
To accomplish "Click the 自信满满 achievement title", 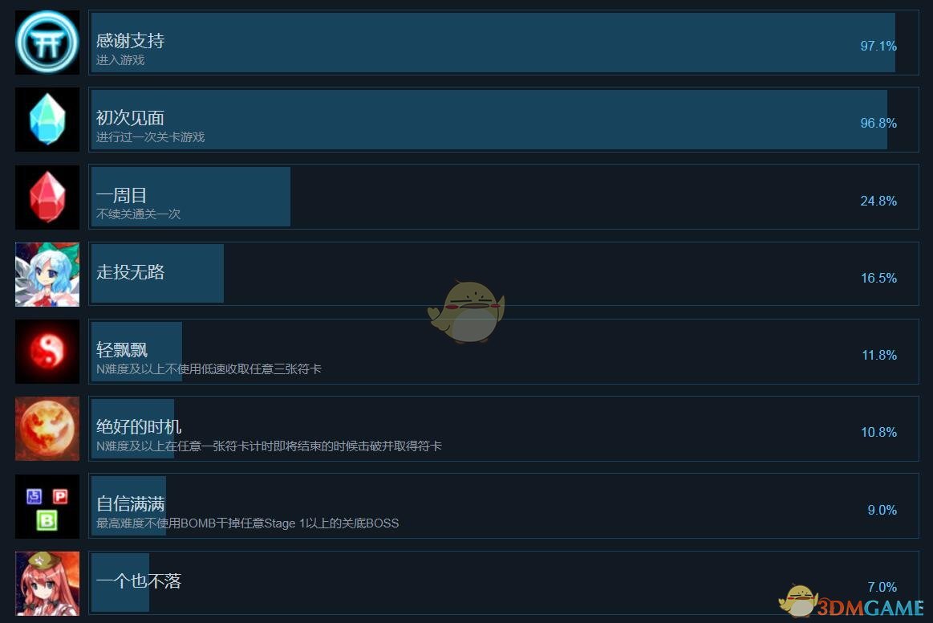I will 130,504.
